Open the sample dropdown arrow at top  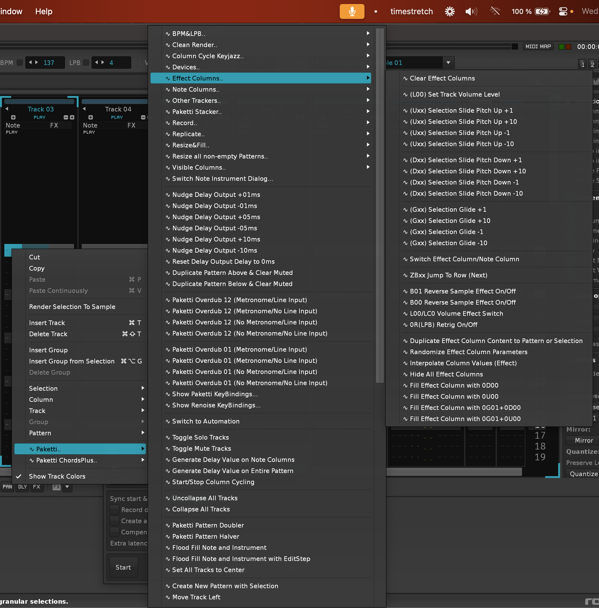(x=448, y=63)
